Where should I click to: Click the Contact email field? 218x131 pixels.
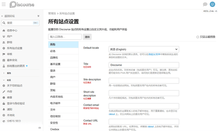tap(144, 106)
